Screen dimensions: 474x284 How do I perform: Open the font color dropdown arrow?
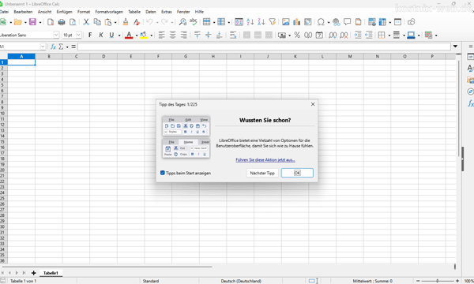click(x=137, y=35)
